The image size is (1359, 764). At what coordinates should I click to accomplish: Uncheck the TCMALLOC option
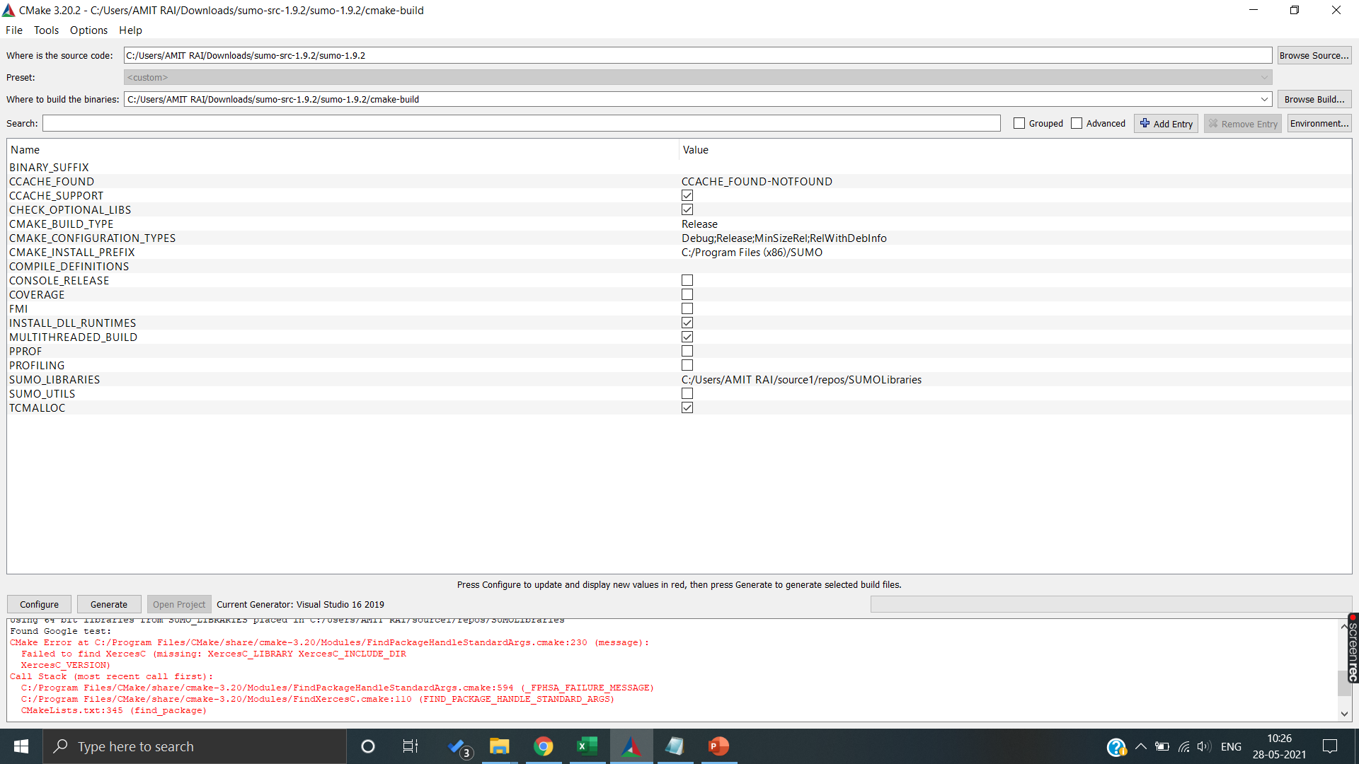click(x=687, y=408)
